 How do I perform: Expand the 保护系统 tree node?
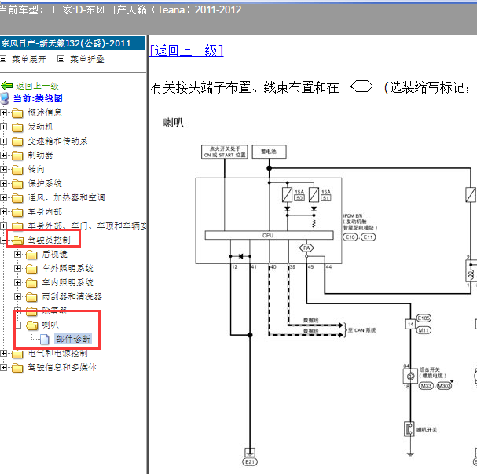[x=3, y=183]
